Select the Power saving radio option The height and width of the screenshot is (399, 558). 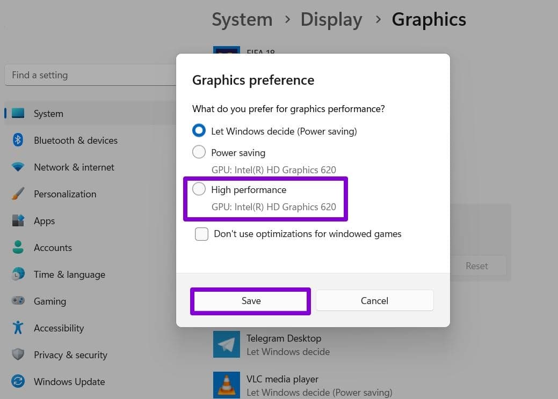199,152
